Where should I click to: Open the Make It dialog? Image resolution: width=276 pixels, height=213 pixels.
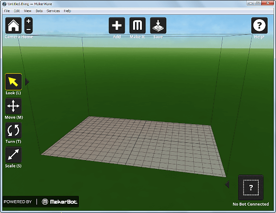(138, 26)
